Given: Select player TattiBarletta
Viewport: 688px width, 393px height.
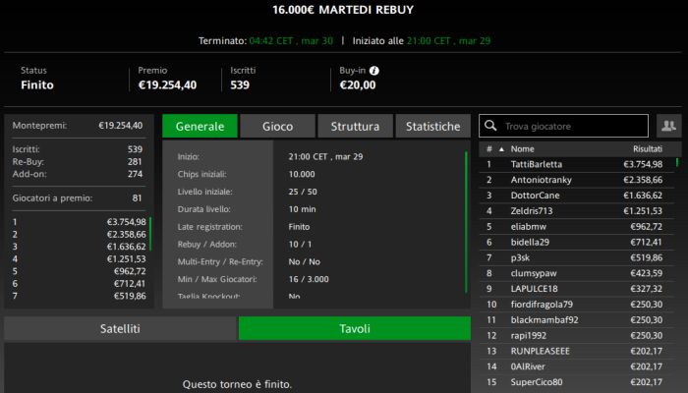Looking at the screenshot, I should [577, 164].
